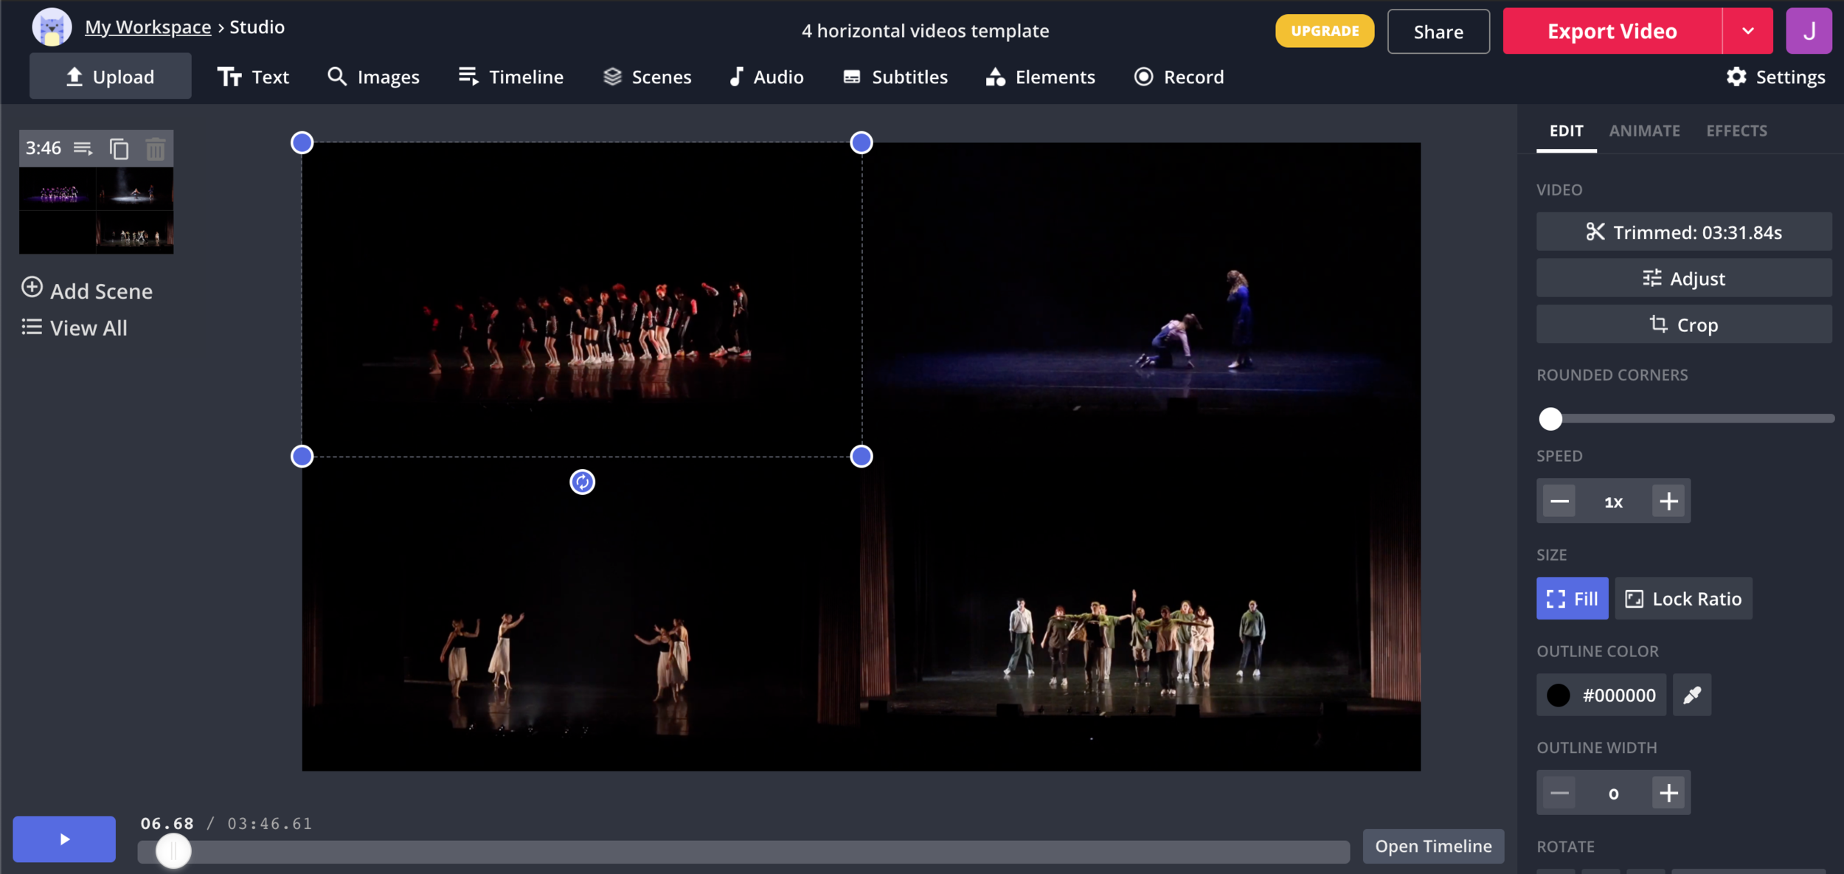
Task: Switch to the EFFECTS tab
Action: [x=1736, y=131]
